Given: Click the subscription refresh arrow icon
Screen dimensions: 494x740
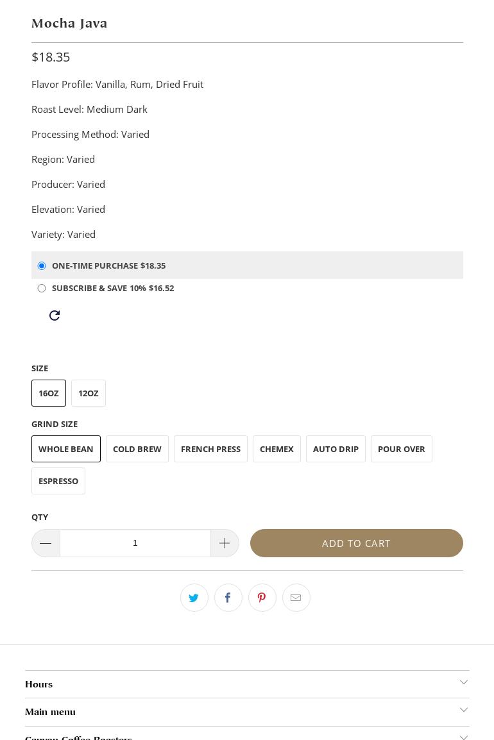Looking at the screenshot, I should pos(55,315).
